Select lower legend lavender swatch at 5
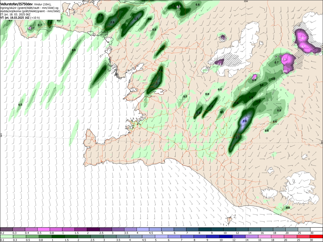The width and height of the screenshot is (323, 242). pyautogui.click(x=162, y=236)
